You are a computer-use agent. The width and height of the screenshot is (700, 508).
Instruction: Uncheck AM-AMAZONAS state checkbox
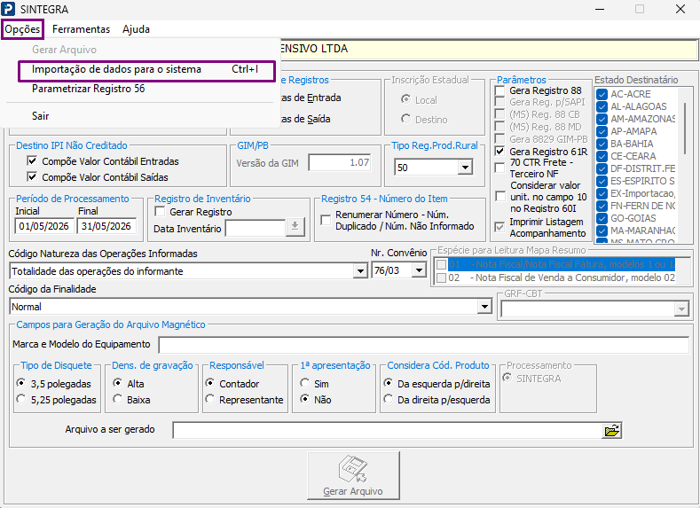(x=602, y=119)
